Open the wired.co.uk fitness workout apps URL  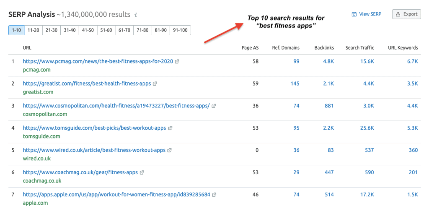[x=94, y=150]
